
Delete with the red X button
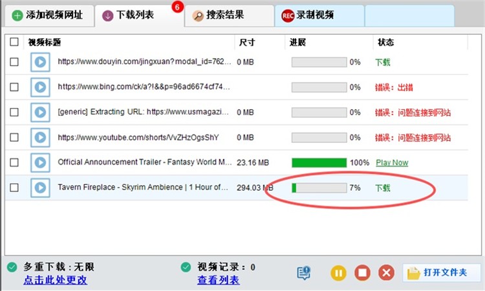386,273
